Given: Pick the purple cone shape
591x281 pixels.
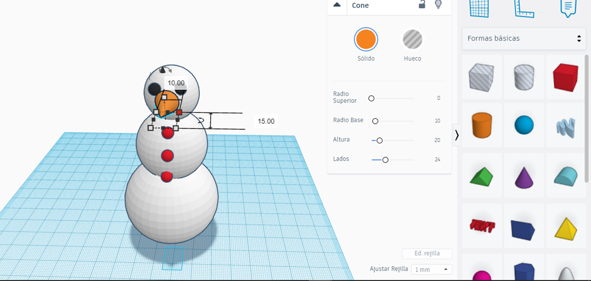Looking at the screenshot, I should (524, 177).
